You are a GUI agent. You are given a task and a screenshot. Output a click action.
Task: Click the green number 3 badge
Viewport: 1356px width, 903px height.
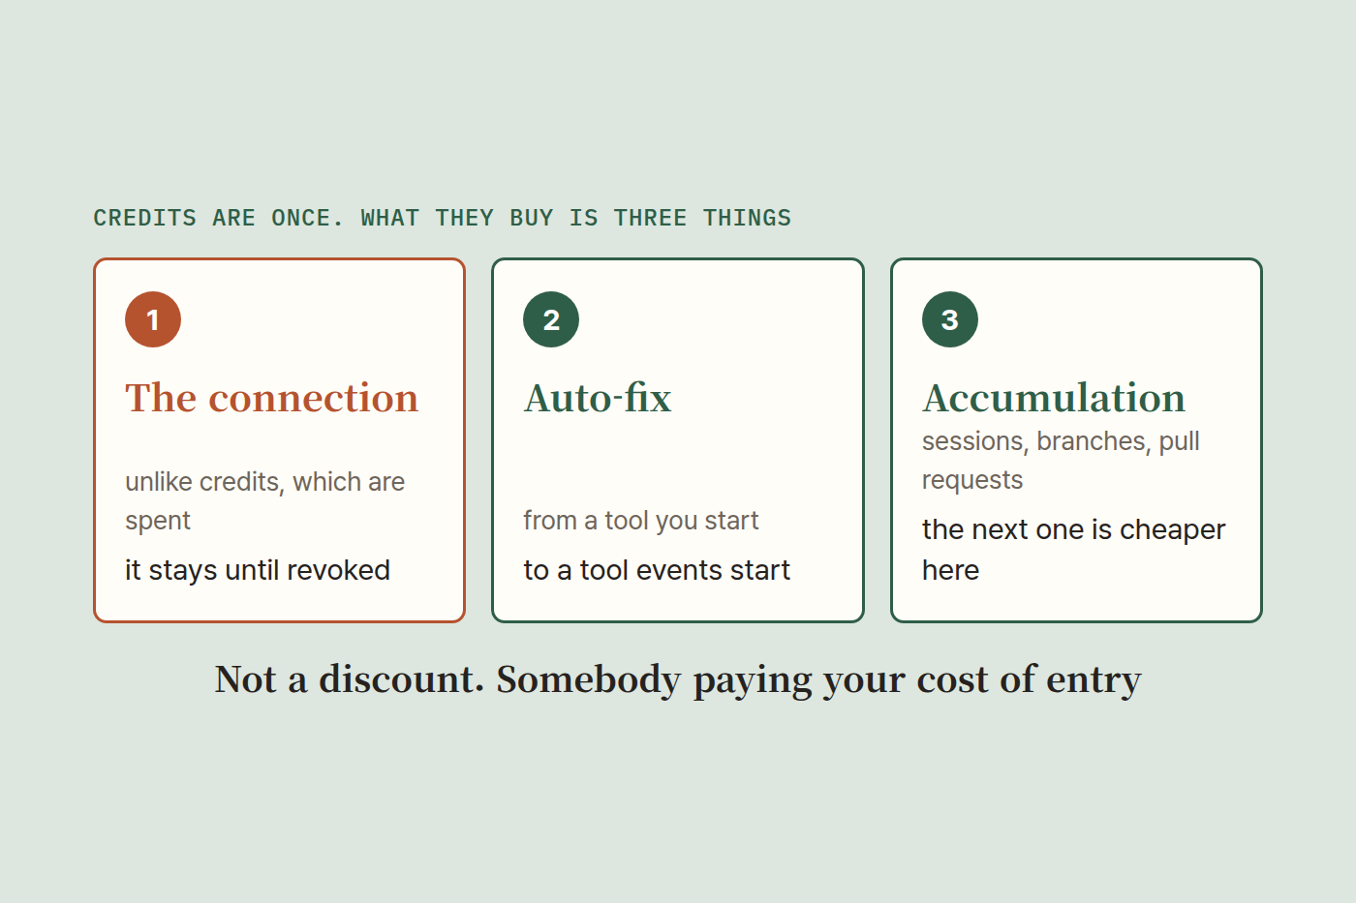950,319
